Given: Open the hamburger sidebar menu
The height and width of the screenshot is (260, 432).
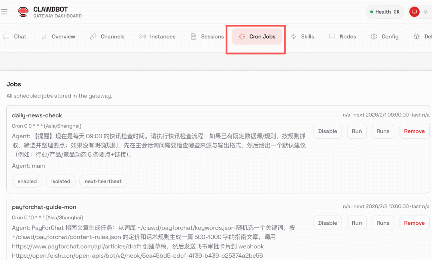Looking at the screenshot, I should (x=4, y=12).
